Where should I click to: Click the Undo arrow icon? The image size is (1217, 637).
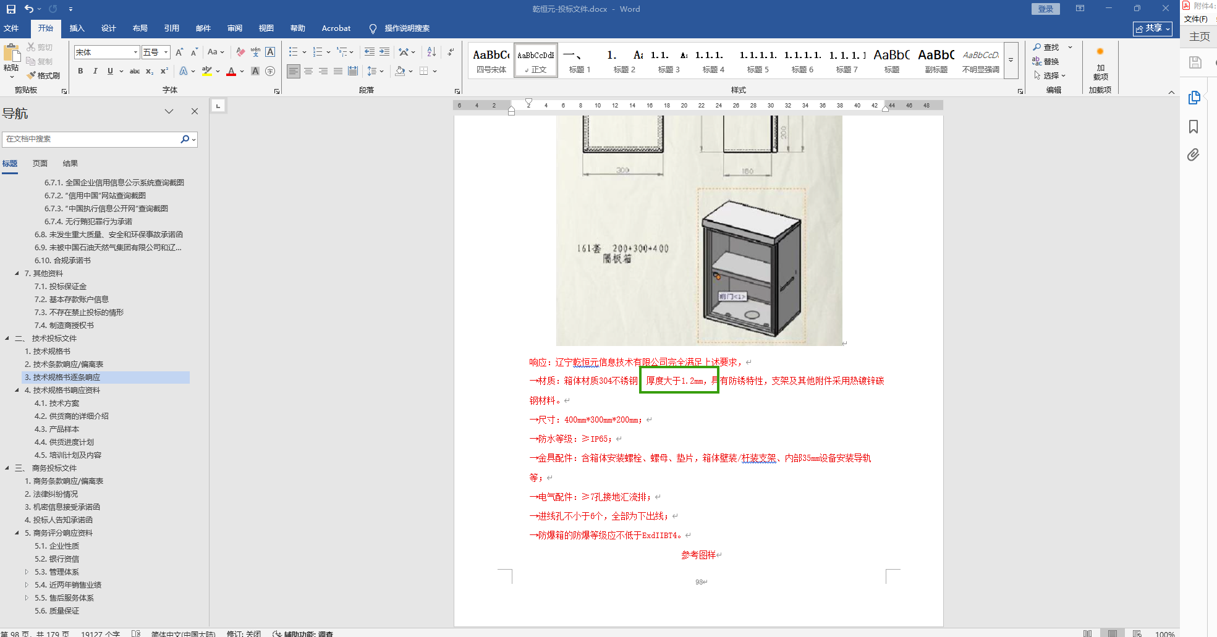click(x=28, y=9)
